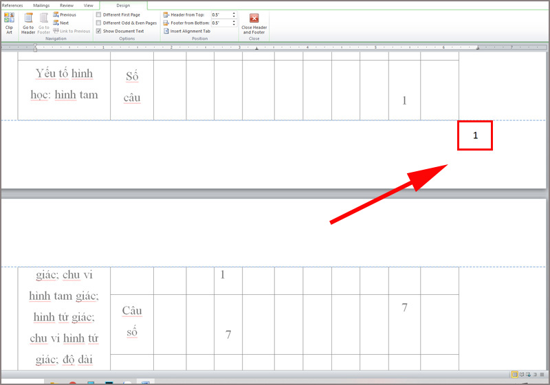Click the text 'hình tam giác;'
This screenshot has width=550, height=385.
(64, 296)
